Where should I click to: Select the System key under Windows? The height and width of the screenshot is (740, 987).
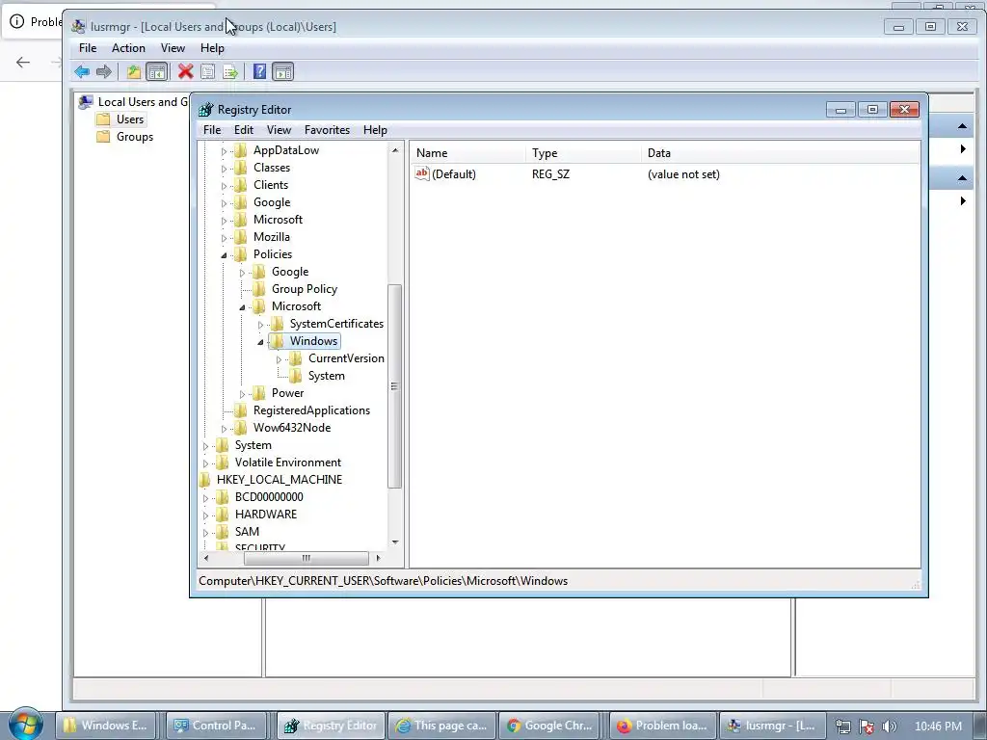(x=326, y=376)
